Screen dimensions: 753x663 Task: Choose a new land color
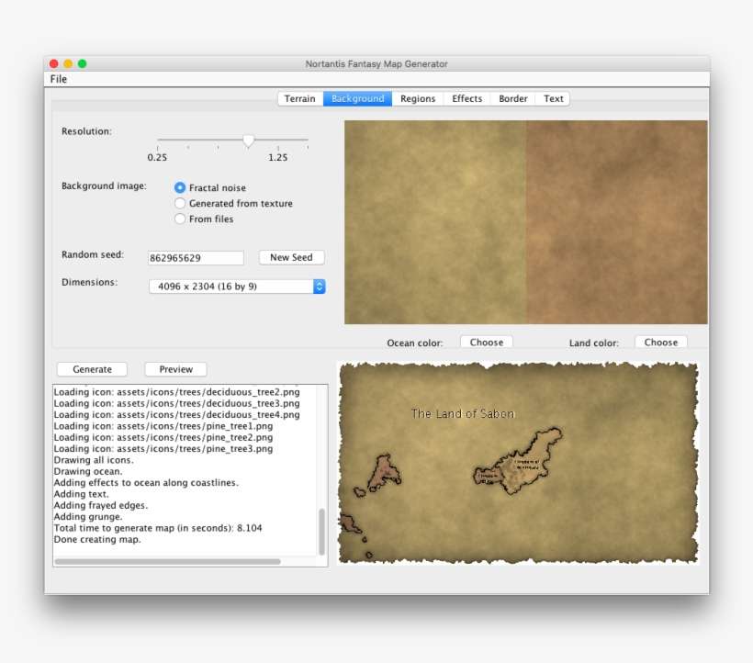point(661,341)
